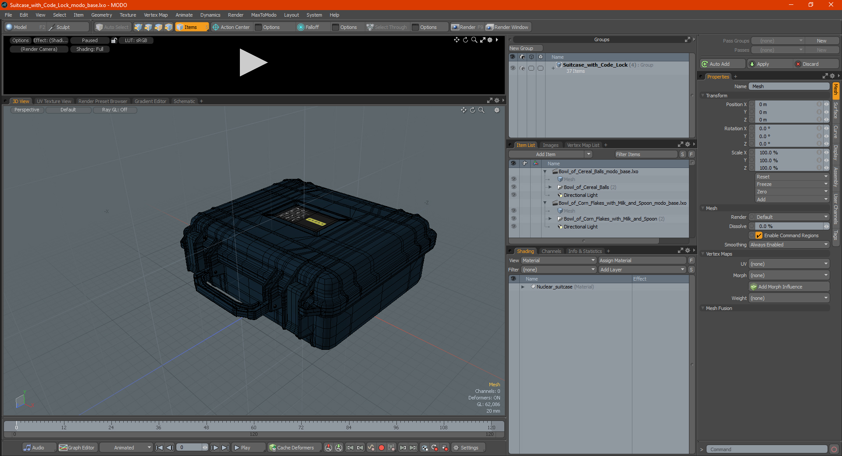Adjust the Dissolve 0.0 % slider
The height and width of the screenshot is (456, 842).
coord(789,226)
